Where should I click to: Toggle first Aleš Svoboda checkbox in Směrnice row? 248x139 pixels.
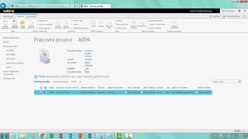pos(126,88)
